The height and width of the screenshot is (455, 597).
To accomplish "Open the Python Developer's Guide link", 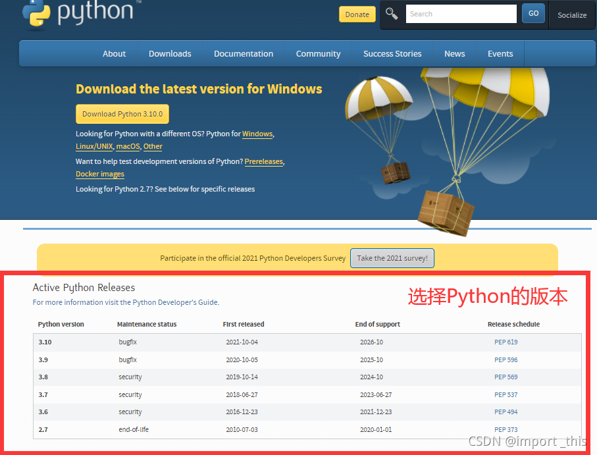I will pos(176,302).
